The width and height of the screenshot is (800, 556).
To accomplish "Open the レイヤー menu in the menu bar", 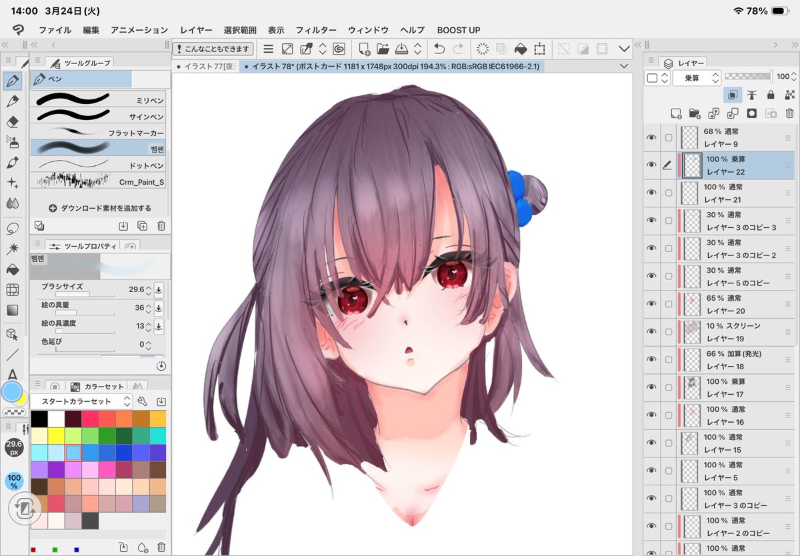I will click(x=196, y=30).
